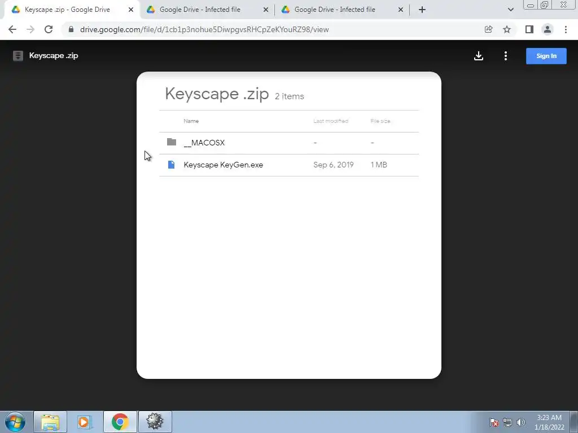This screenshot has height=433, width=578.
Task: Minimize the Chrome window
Action: 530,5
